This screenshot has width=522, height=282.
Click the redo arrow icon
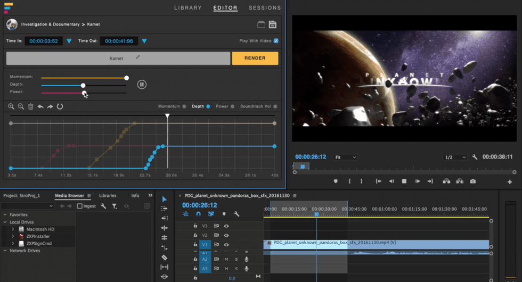50,106
